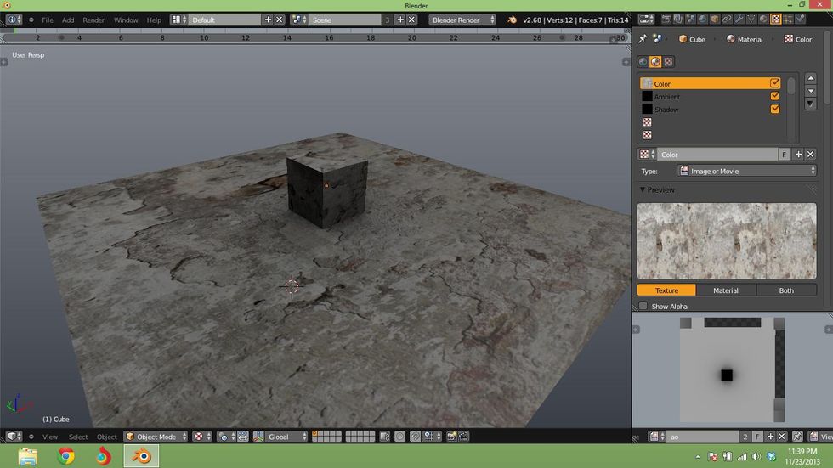The image size is (833, 468).
Task: Switch preview to Both
Action: coord(786,290)
